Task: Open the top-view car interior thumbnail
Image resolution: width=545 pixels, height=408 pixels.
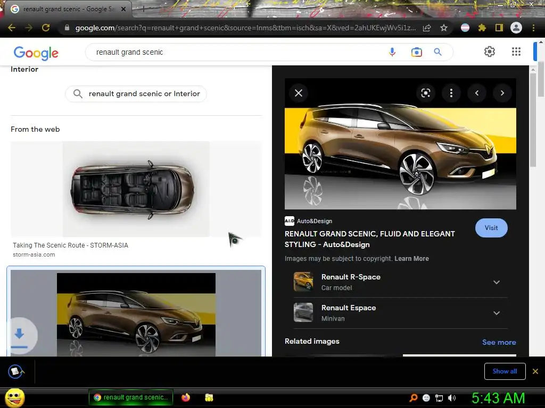Action: [136, 189]
